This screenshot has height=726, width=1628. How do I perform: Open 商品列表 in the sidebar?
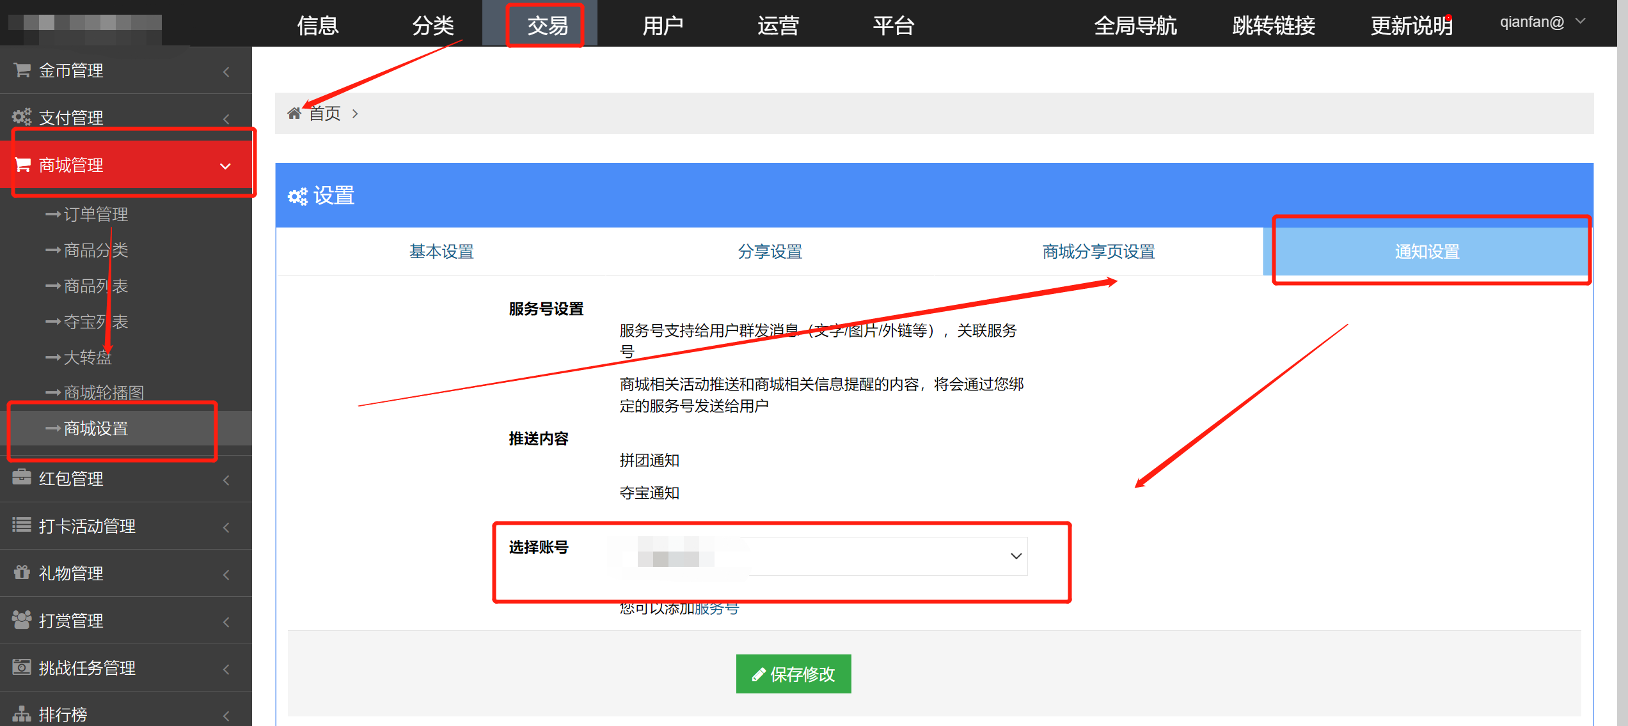tap(96, 286)
